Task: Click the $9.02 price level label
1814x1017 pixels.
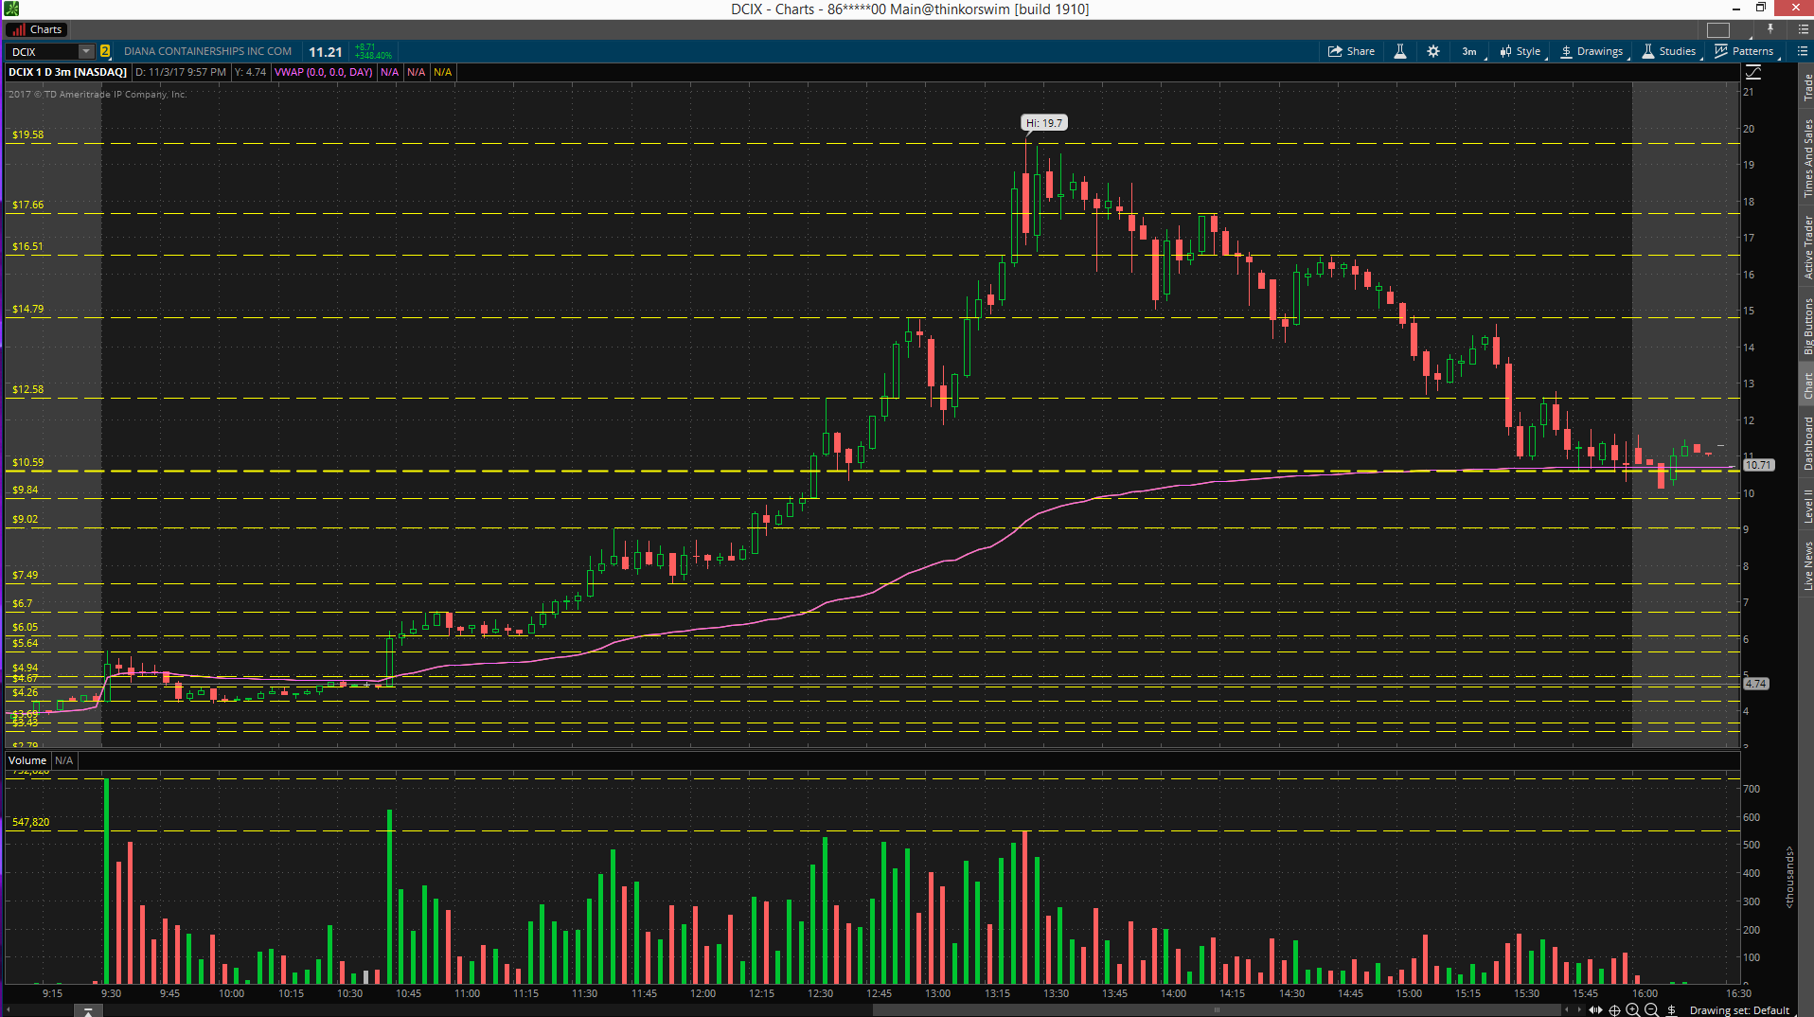Action: pos(25,519)
